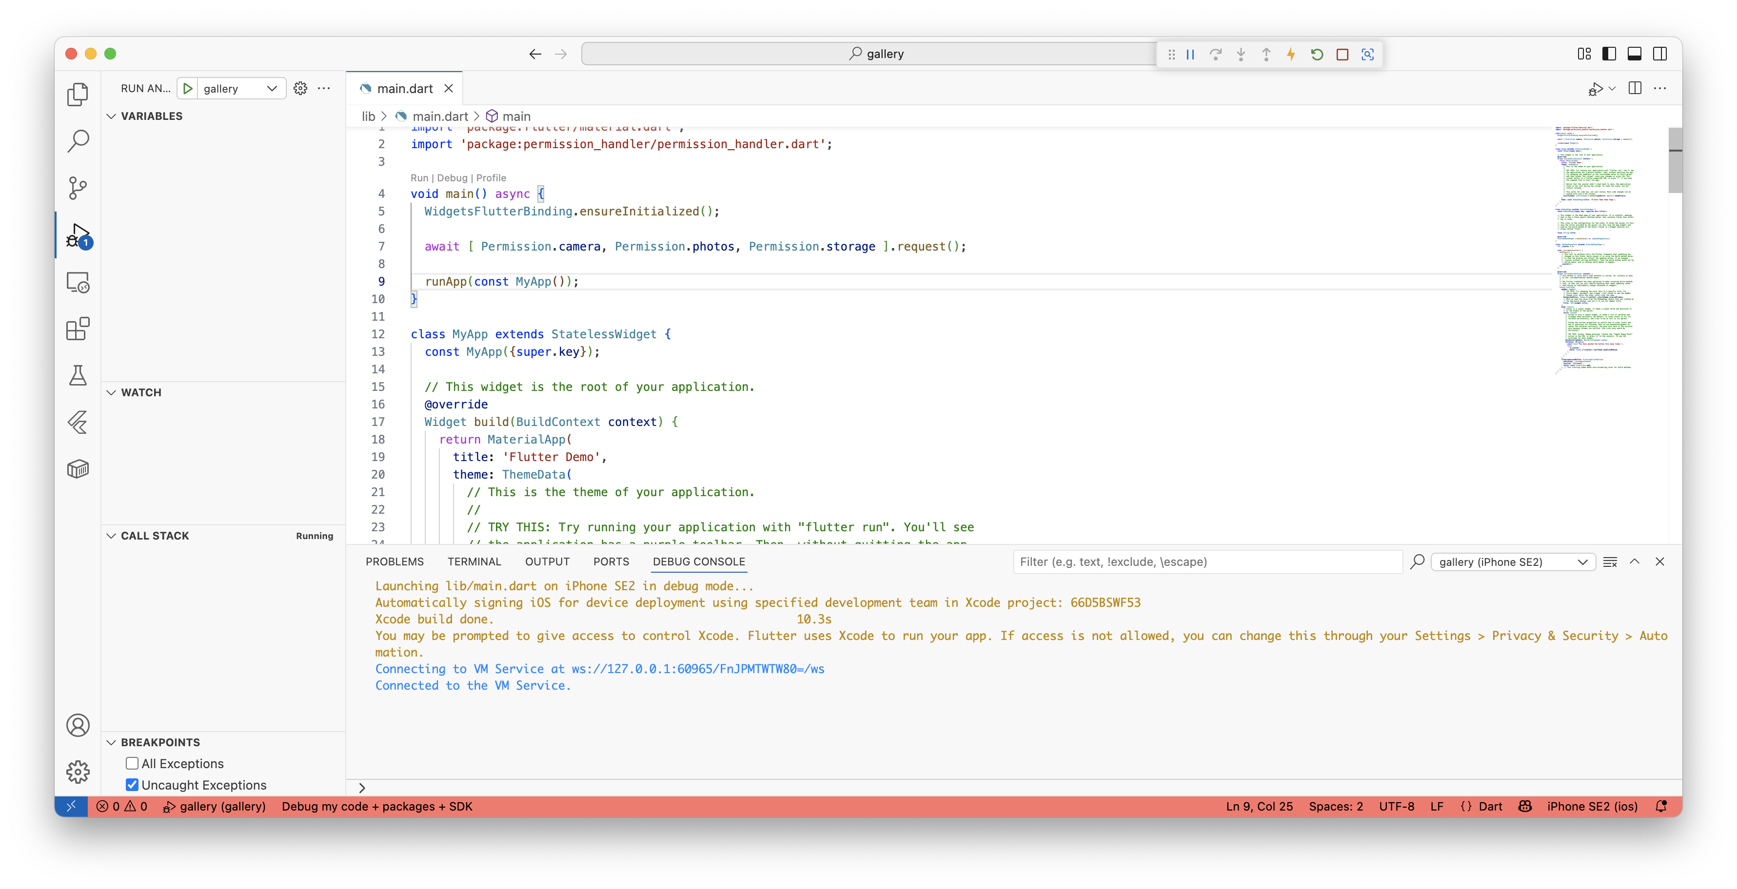Open the Accounts menu icon
Screen dimensions: 1737x889
click(78, 725)
